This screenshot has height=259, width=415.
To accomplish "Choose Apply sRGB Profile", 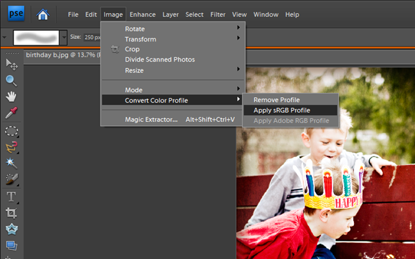I will pyautogui.click(x=290, y=110).
